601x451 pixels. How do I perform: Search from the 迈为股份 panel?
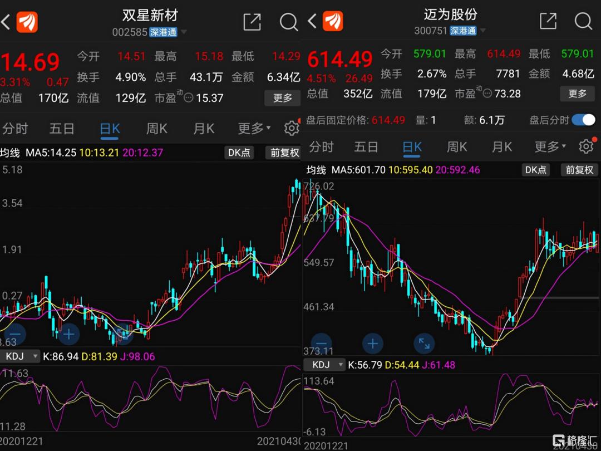(583, 21)
